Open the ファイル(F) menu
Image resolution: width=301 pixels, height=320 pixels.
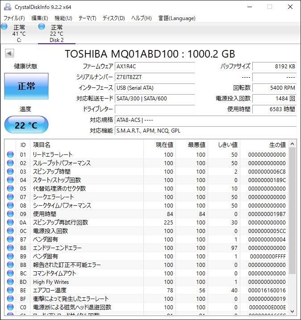click(x=14, y=18)
